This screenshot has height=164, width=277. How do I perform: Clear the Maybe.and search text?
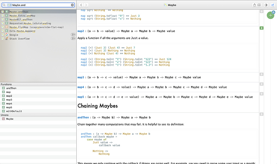click(x=72, y=5)
